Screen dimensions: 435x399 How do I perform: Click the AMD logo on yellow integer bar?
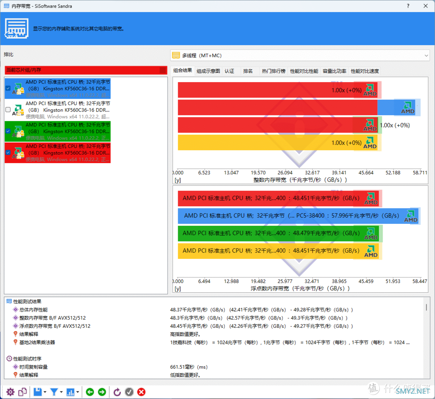tap(370, 143)
